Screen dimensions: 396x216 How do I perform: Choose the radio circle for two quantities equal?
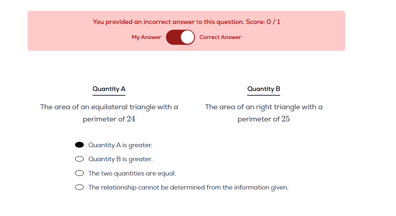tap(79, 173)
